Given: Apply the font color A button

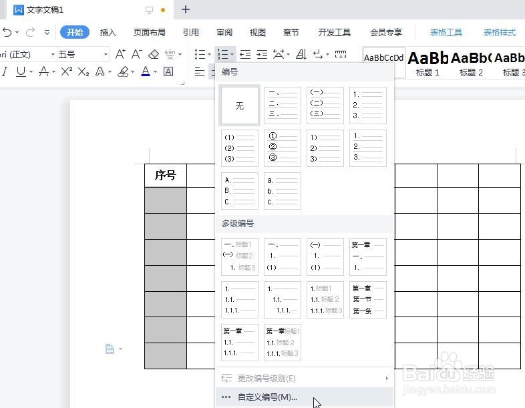Looking at the screenshot, I should (146, 71).
